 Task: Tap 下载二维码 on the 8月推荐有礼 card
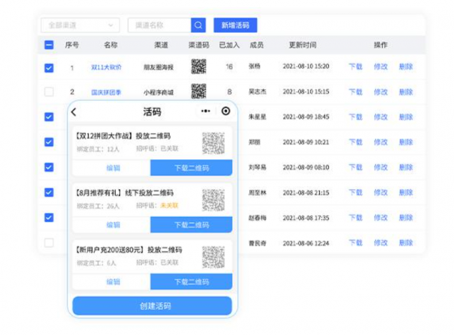pos(191,225)
